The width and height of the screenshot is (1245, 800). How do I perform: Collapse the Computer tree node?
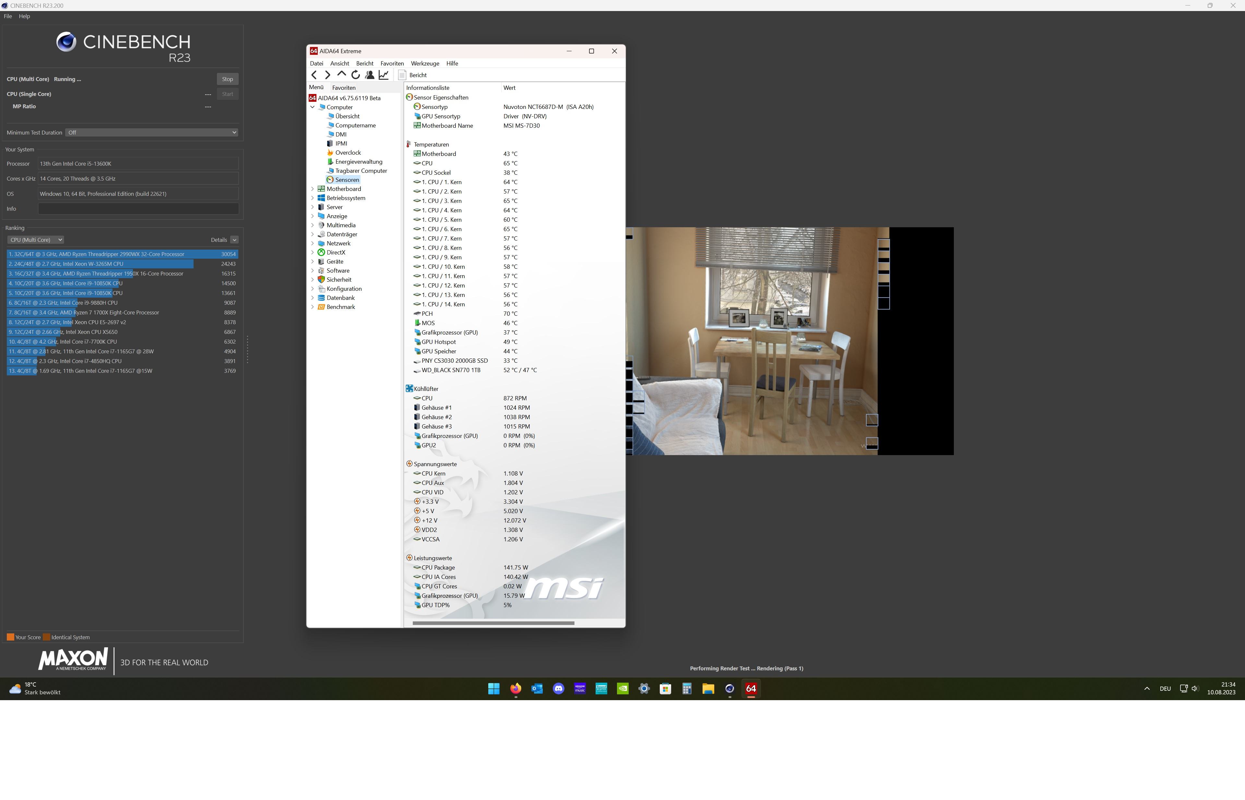click(312, 108)
